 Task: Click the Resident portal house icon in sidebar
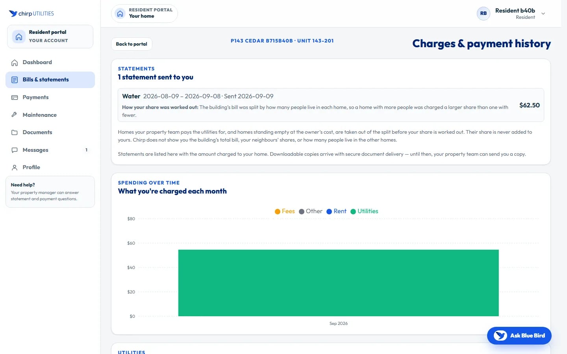pyautogui.click(x=19, y=37)
